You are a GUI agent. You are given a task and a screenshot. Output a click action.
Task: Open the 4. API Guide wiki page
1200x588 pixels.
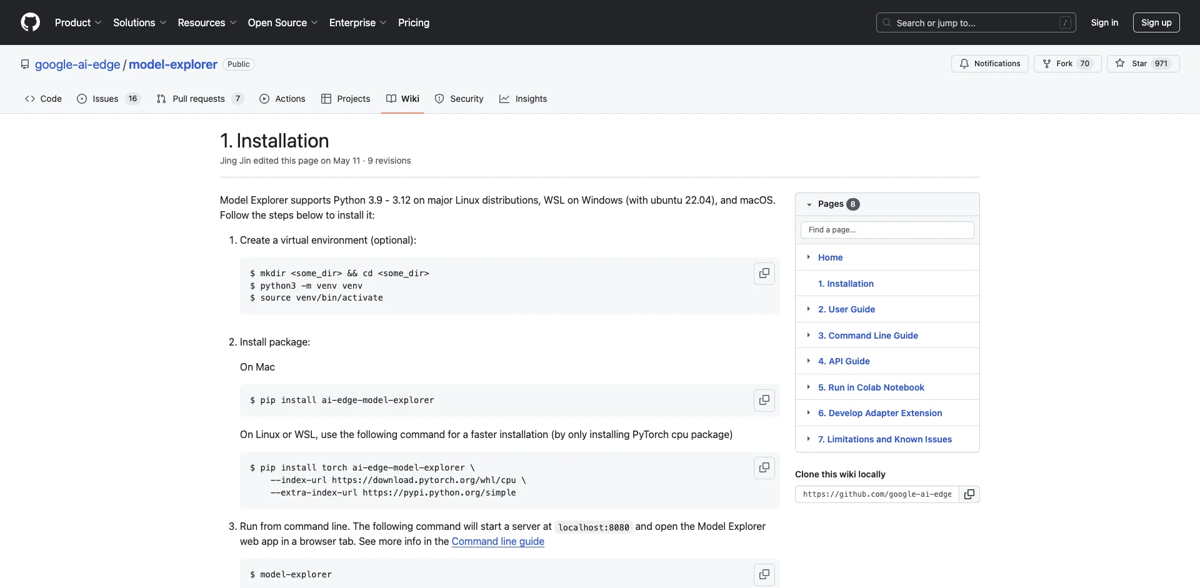click(844, 361)
